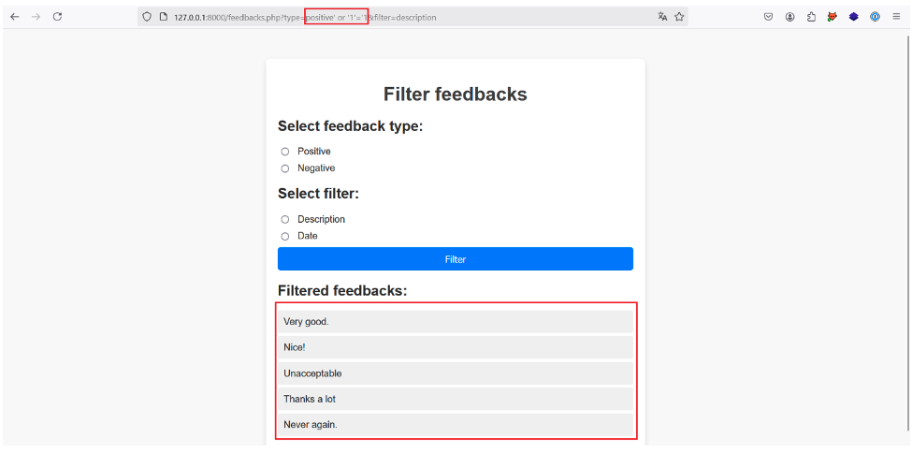Open the extensions puzzle icon

(x=811, y=17)
